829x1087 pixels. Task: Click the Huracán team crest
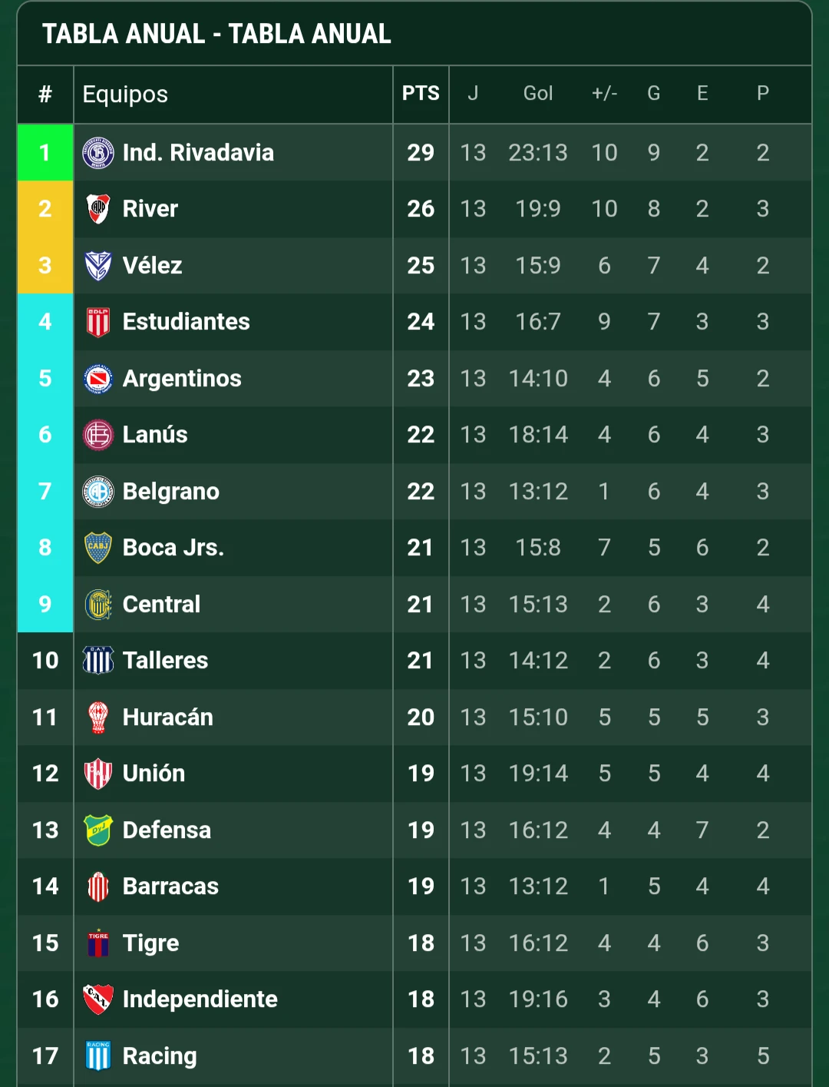pyautogui.click(x=98, y=717)
